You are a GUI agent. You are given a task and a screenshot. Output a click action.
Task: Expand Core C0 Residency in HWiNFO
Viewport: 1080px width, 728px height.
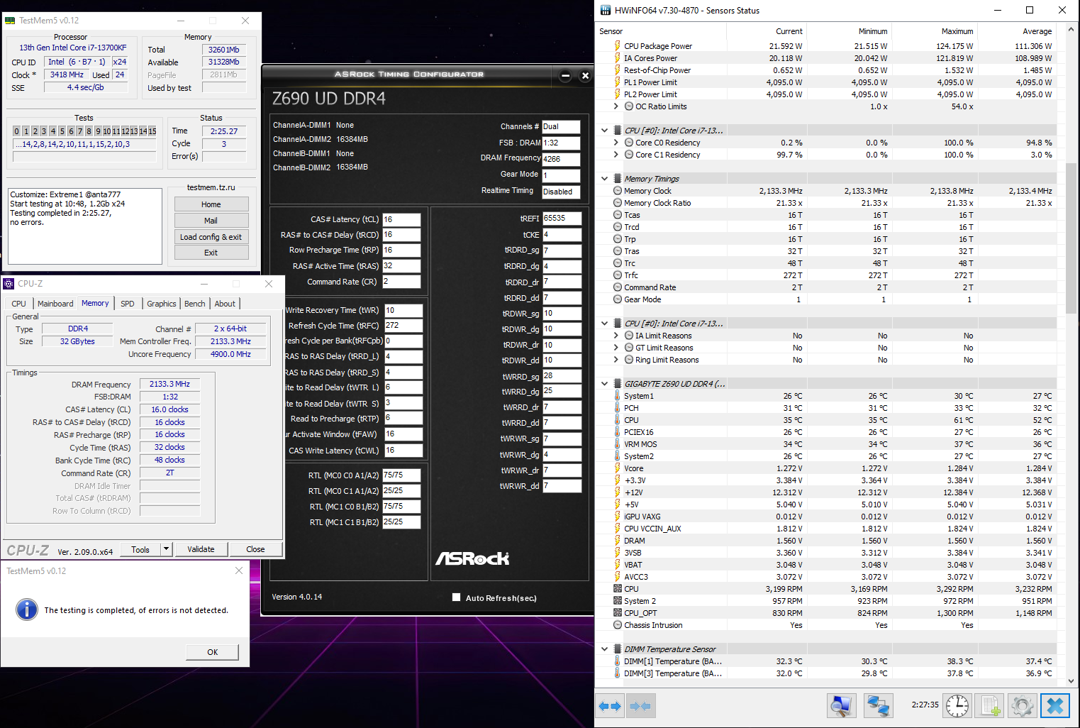click(x=616, y=143)
